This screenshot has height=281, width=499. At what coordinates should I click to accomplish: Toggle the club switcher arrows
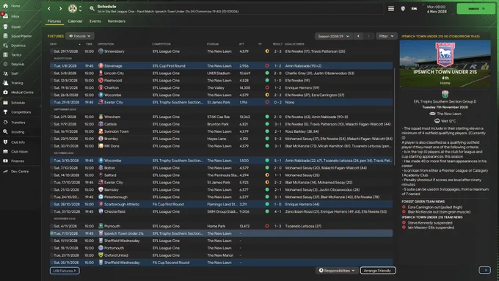[x=80, y=9]
